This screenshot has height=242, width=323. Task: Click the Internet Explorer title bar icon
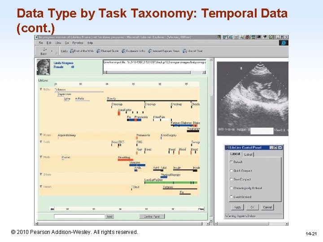(x=36, y=37)
